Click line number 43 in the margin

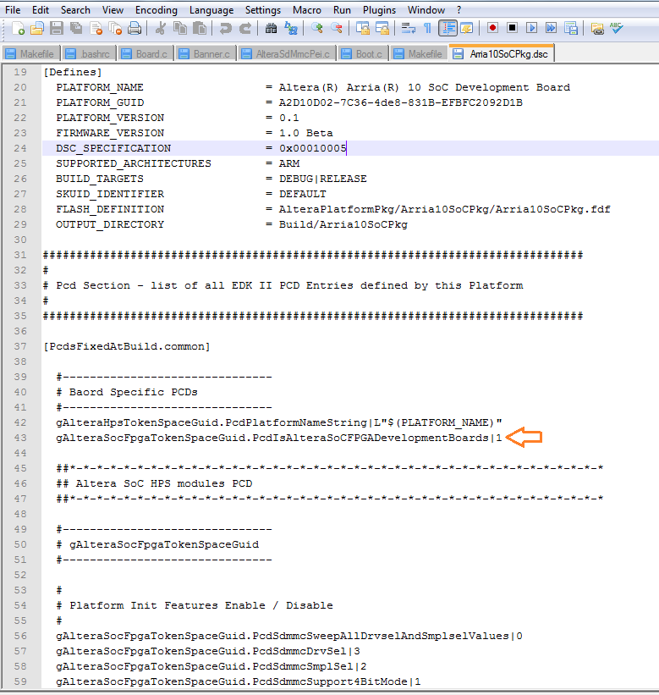tap(20, 438)
